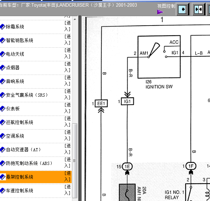Click the list scrollbar up arrow
The width and height of the screenshot is (210, 201).
[75, 19]
